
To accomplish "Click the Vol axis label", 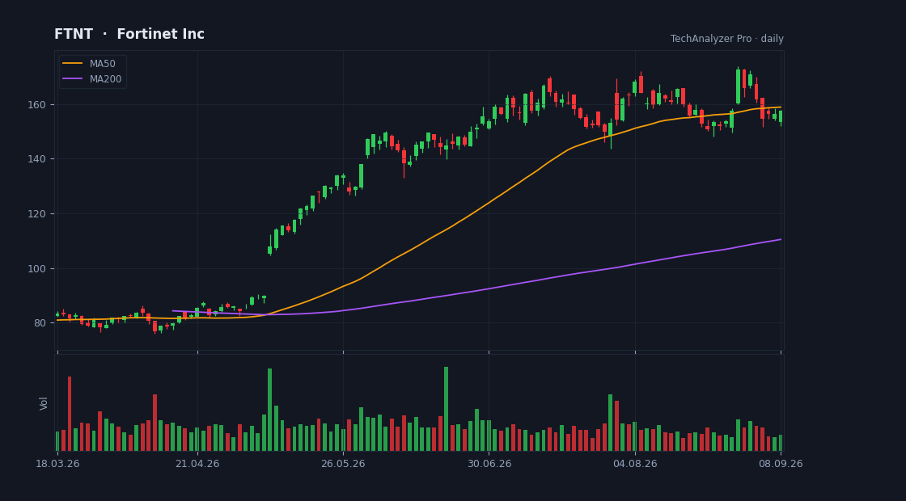I will pyautogui.click(x=44, y=403).
